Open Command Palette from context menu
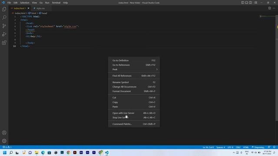Image resolution: width=278 pixels, height=156 pixels. (134, 124)
